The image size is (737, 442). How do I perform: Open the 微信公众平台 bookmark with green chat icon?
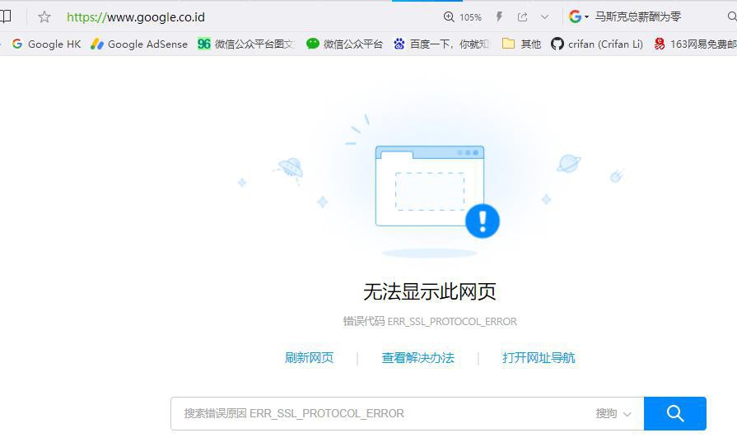tap(344, 44)
